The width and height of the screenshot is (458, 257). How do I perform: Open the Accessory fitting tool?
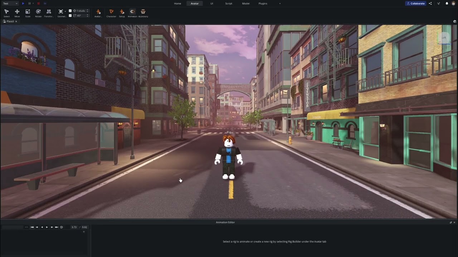point(143,13)
